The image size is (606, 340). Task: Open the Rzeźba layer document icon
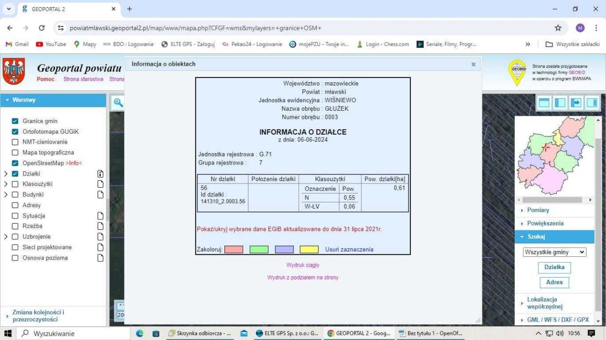tap(100, 226)
